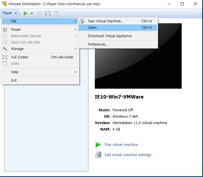The width and height of the screenshot is (203, 177).
Task: Click the Send Ctrl+Alt+Del menu icon
Action: tap(5, 42)
